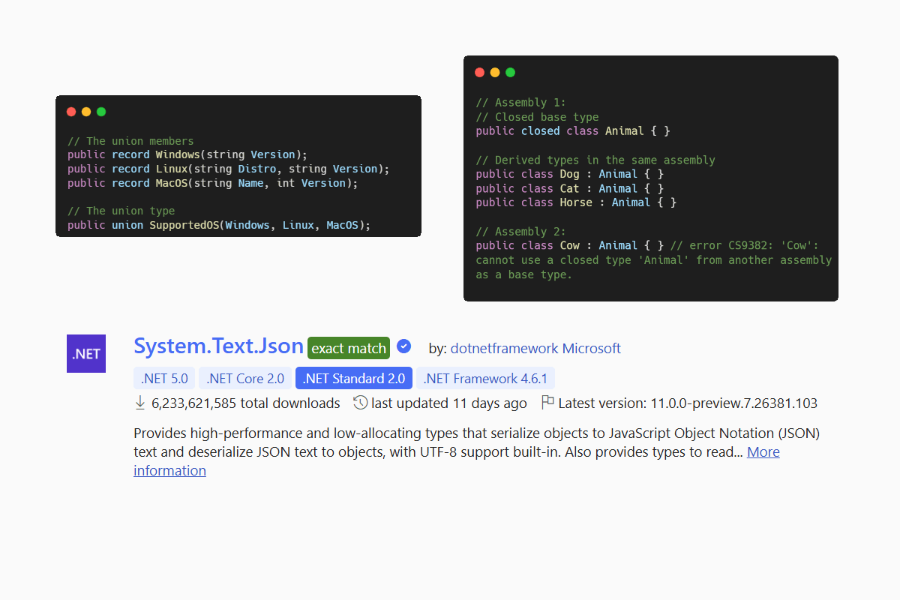Click the 'public record MacOS' code line
Viewport: 900px width, 600px height.
click(213, 183)
